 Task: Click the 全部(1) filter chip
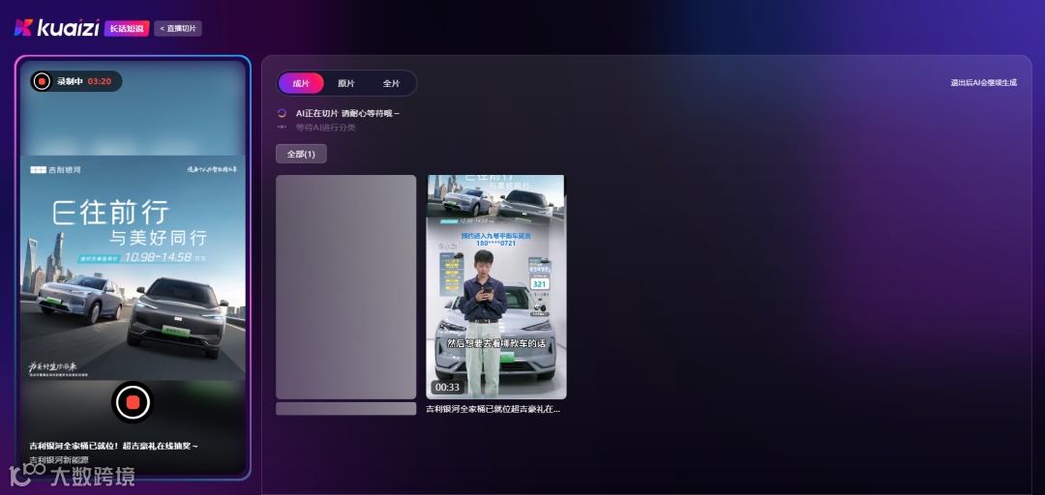pyautogui.click(x=301, y=154)
